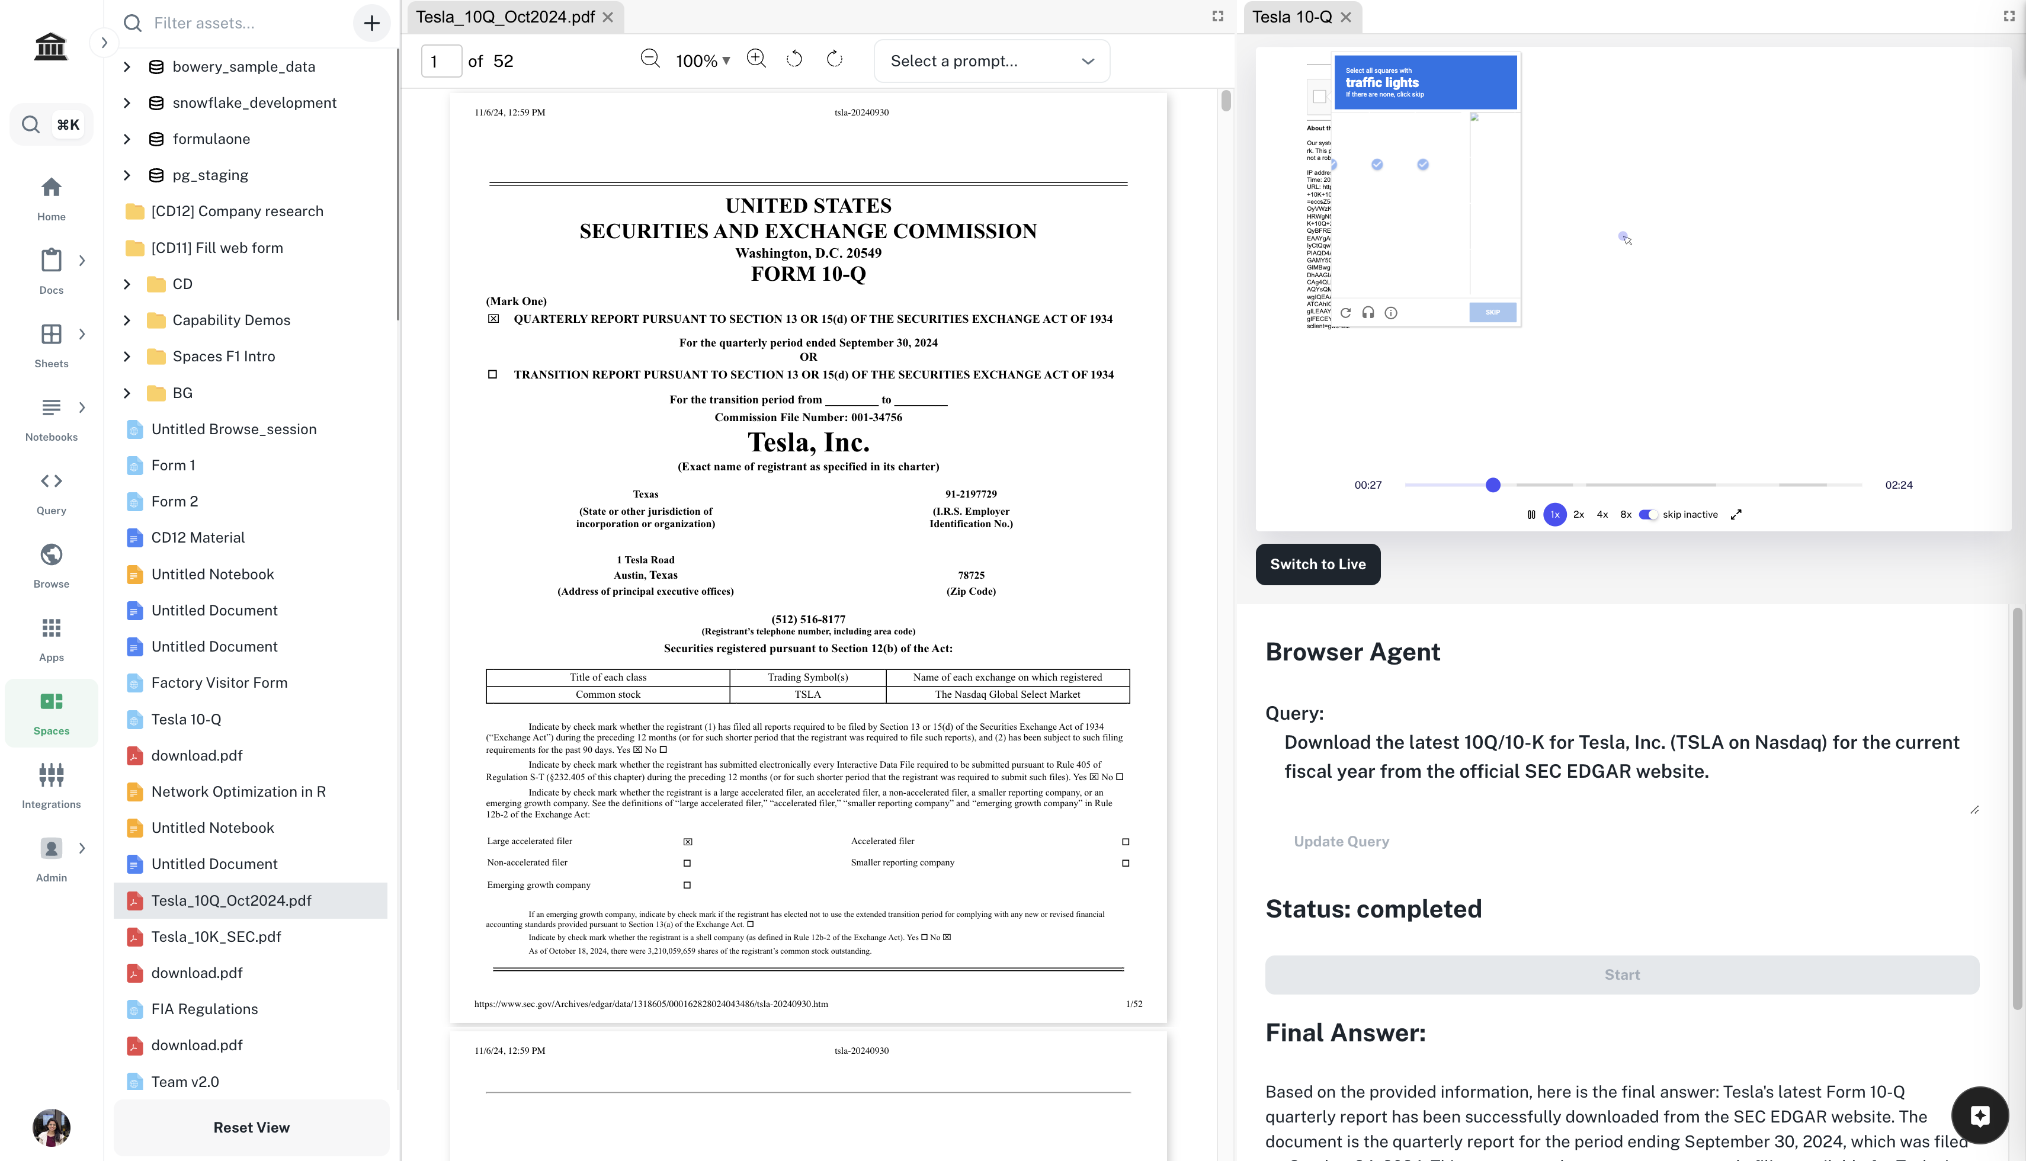Click the Query text area

[1622, 771]
